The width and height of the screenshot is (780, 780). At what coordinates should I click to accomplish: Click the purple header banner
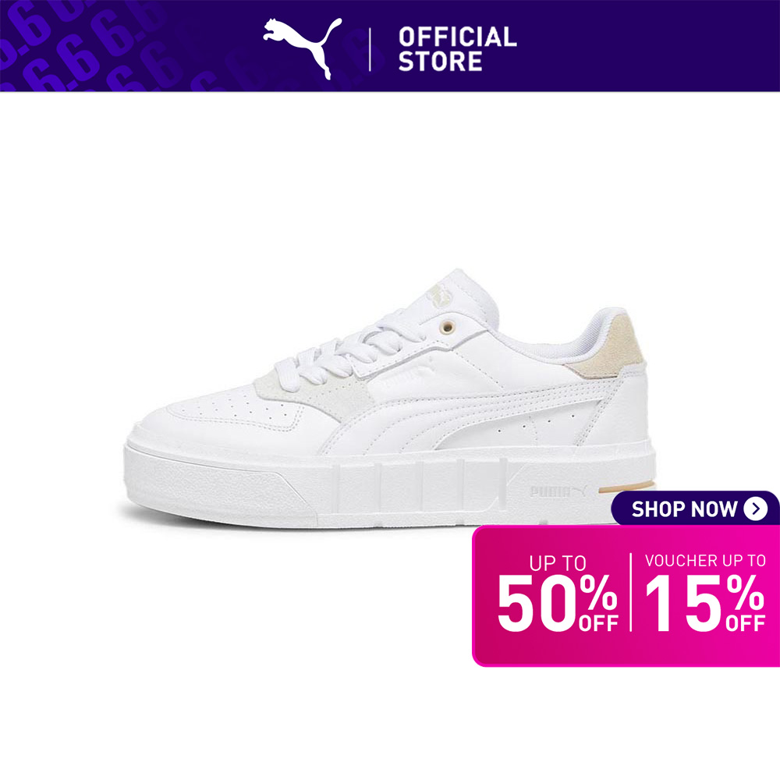(390, 46)
